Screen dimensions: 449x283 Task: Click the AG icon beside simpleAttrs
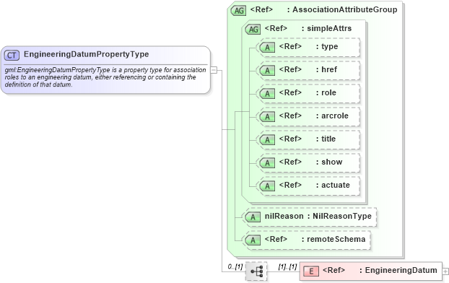pos(253,29)
